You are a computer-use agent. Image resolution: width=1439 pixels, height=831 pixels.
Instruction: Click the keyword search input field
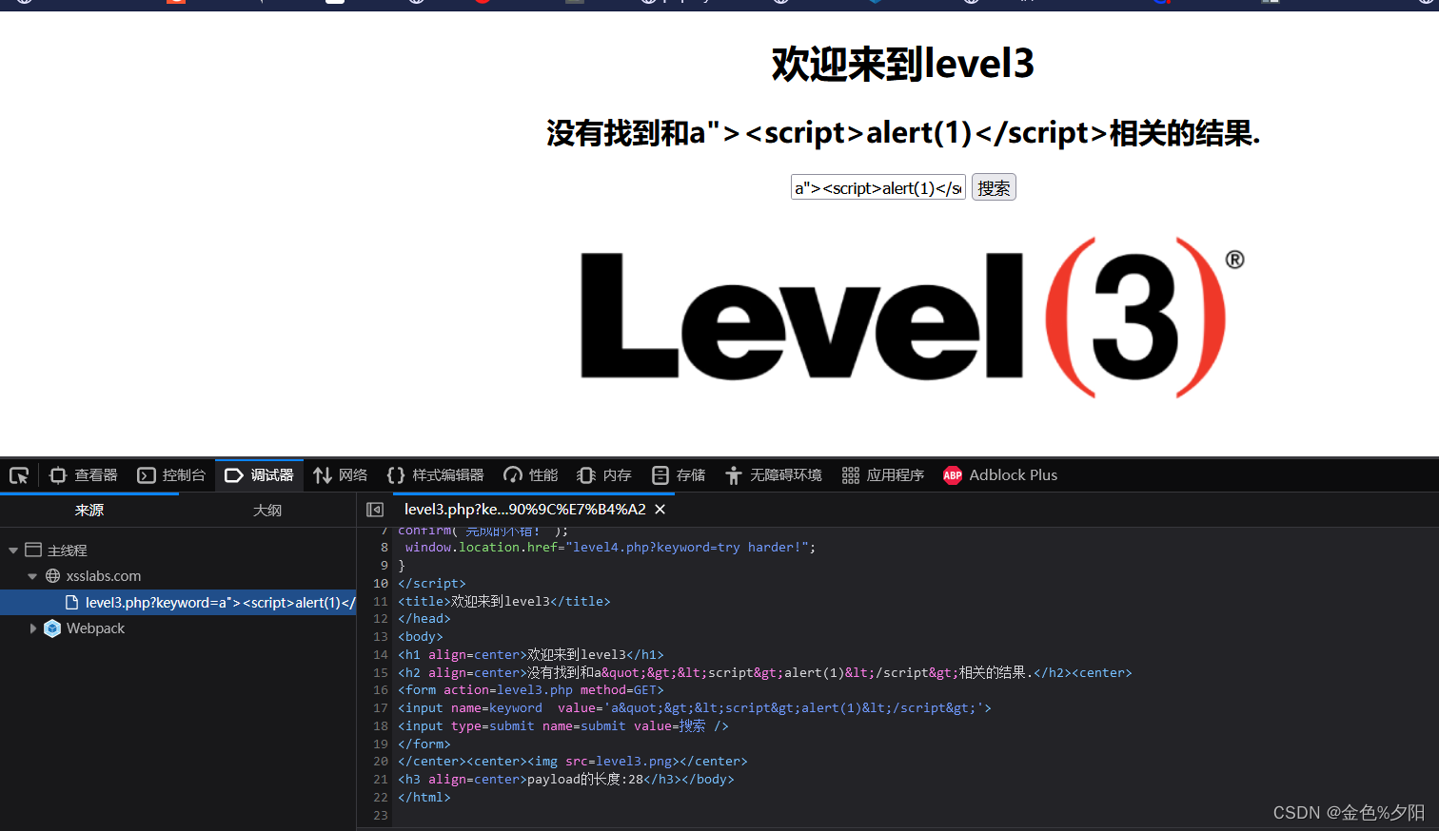(x=878, y=187)
